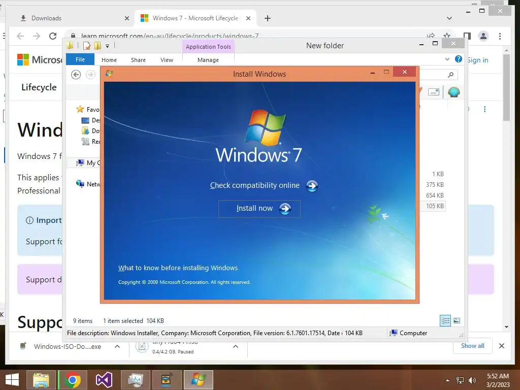The width and height of the screenshot is (520, 390).
Task: Open the performance monitor taskbar icon
Action: [135, 380]
